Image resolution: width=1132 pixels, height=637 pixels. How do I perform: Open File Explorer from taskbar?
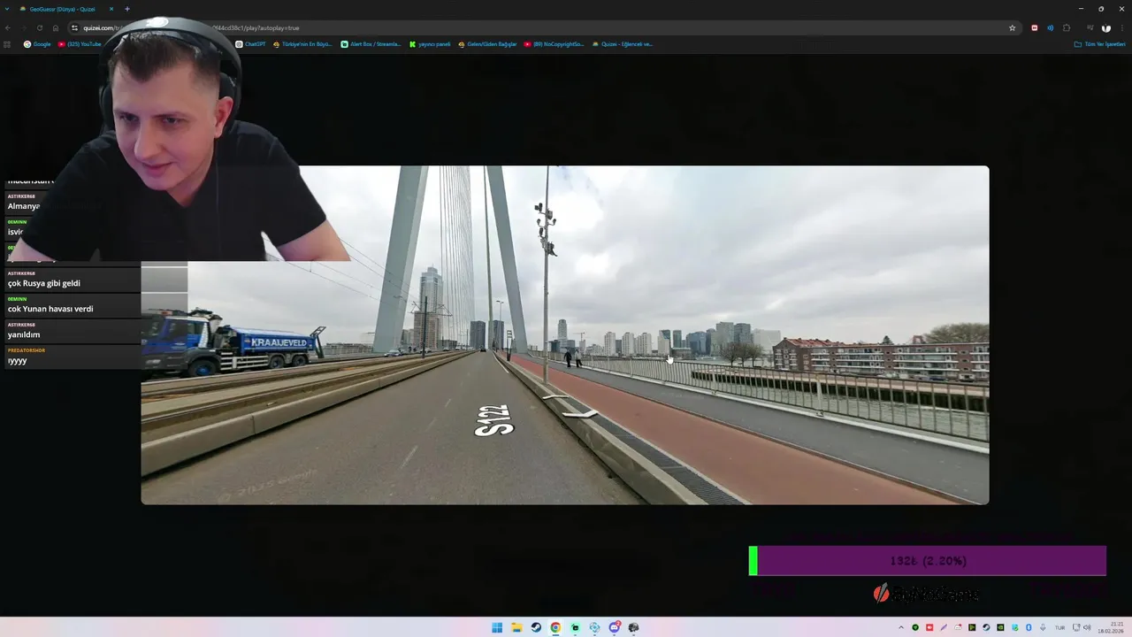tap(516, 627)
